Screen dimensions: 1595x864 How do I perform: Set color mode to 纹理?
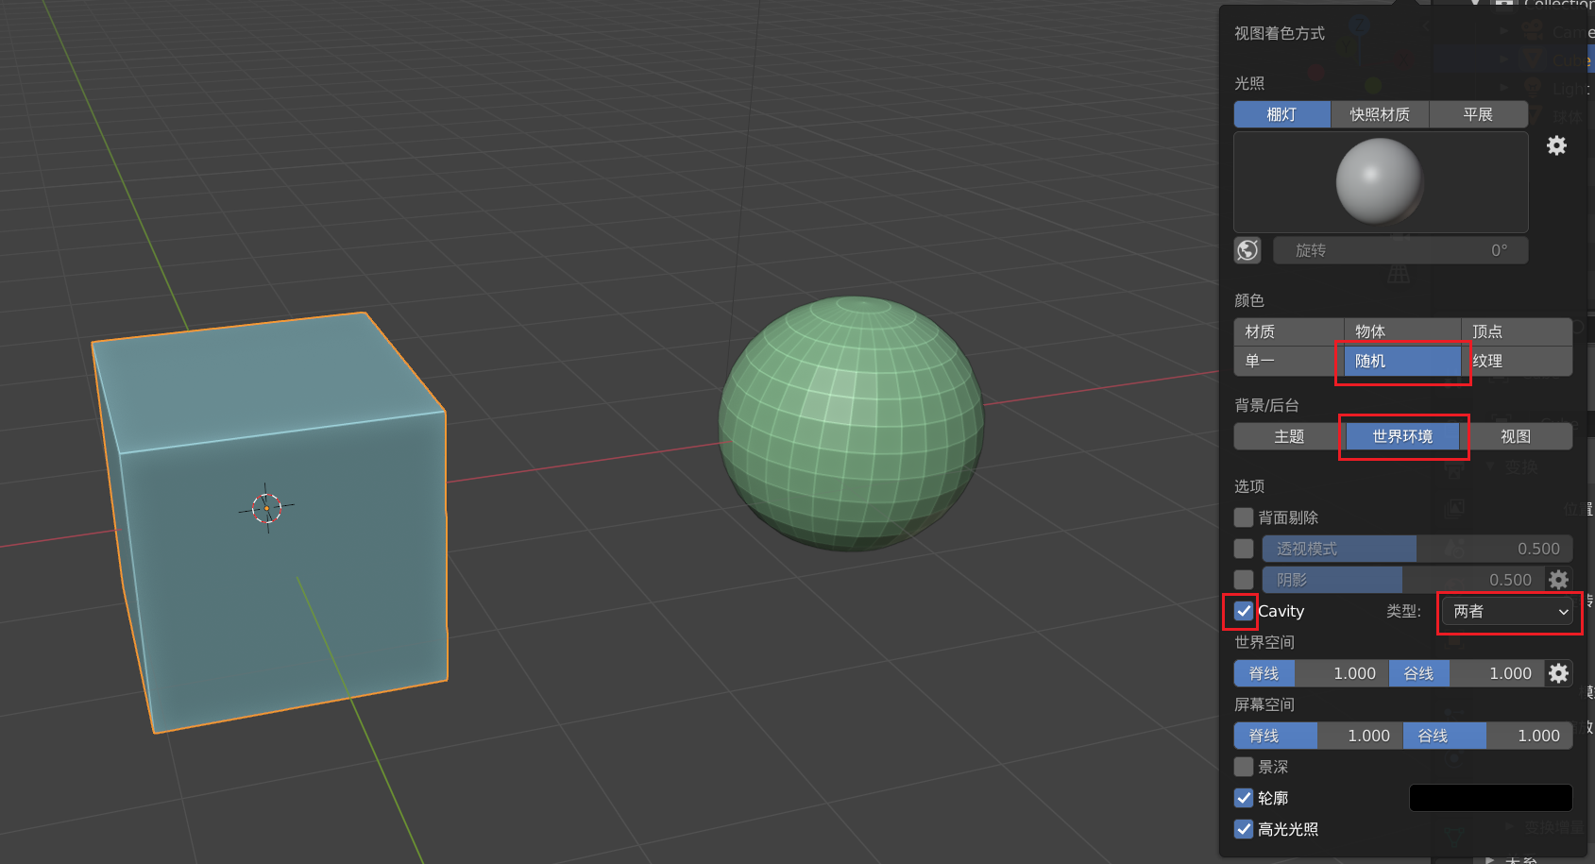[1517, 361]
